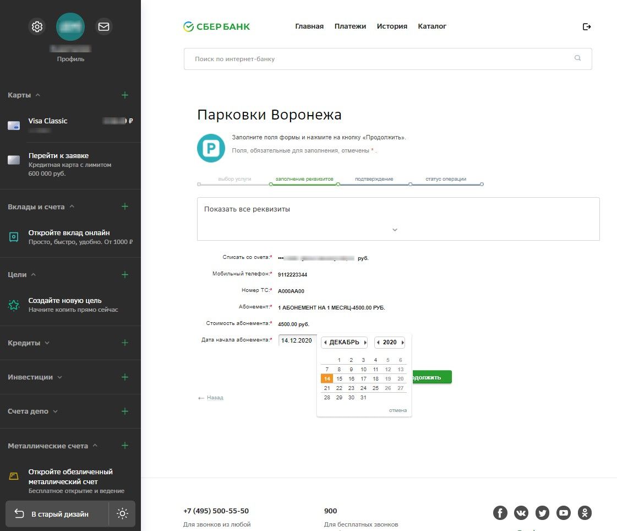Click the parking P service logo

[211, 148]
